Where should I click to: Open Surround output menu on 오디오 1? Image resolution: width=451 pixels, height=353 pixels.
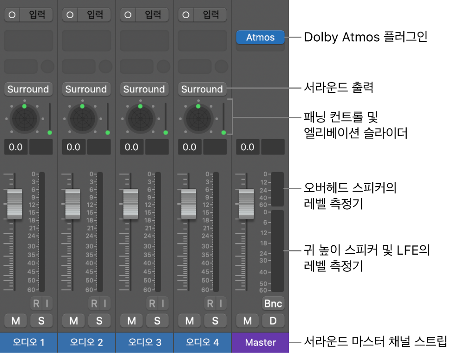28,89
